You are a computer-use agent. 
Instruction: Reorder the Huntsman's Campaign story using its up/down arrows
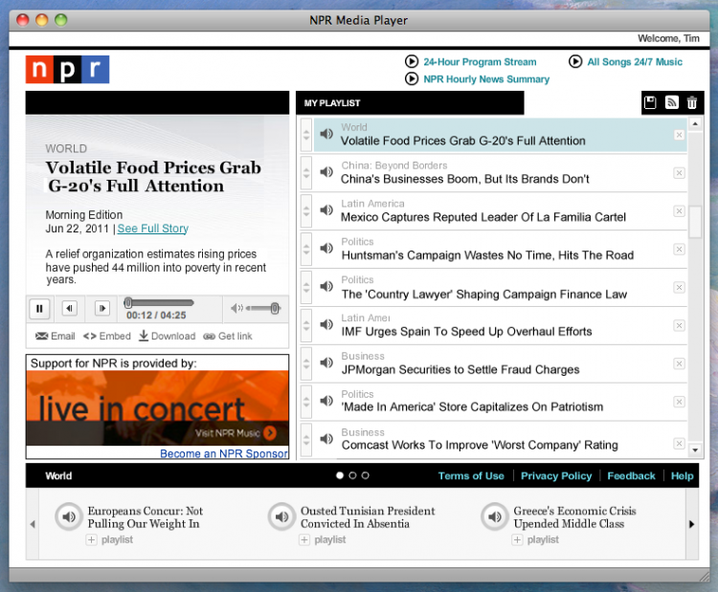(x=306, y=249)
